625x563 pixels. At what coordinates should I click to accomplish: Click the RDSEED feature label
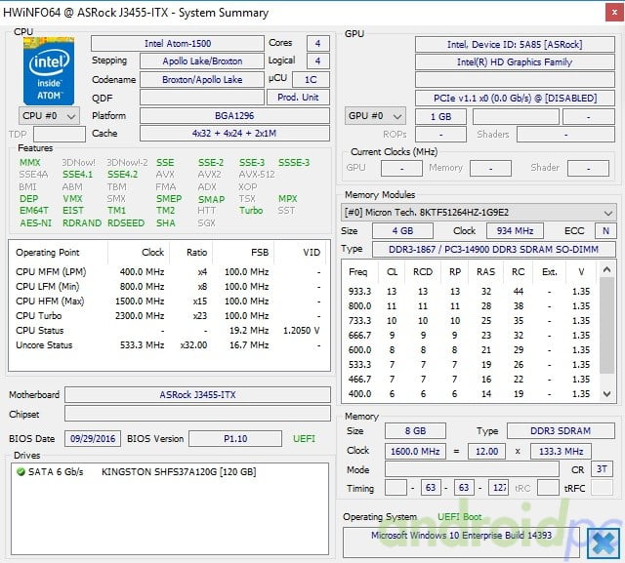coord(126,223)
